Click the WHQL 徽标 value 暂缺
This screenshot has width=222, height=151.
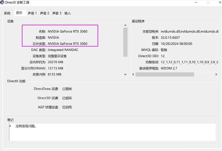(164, 50)
